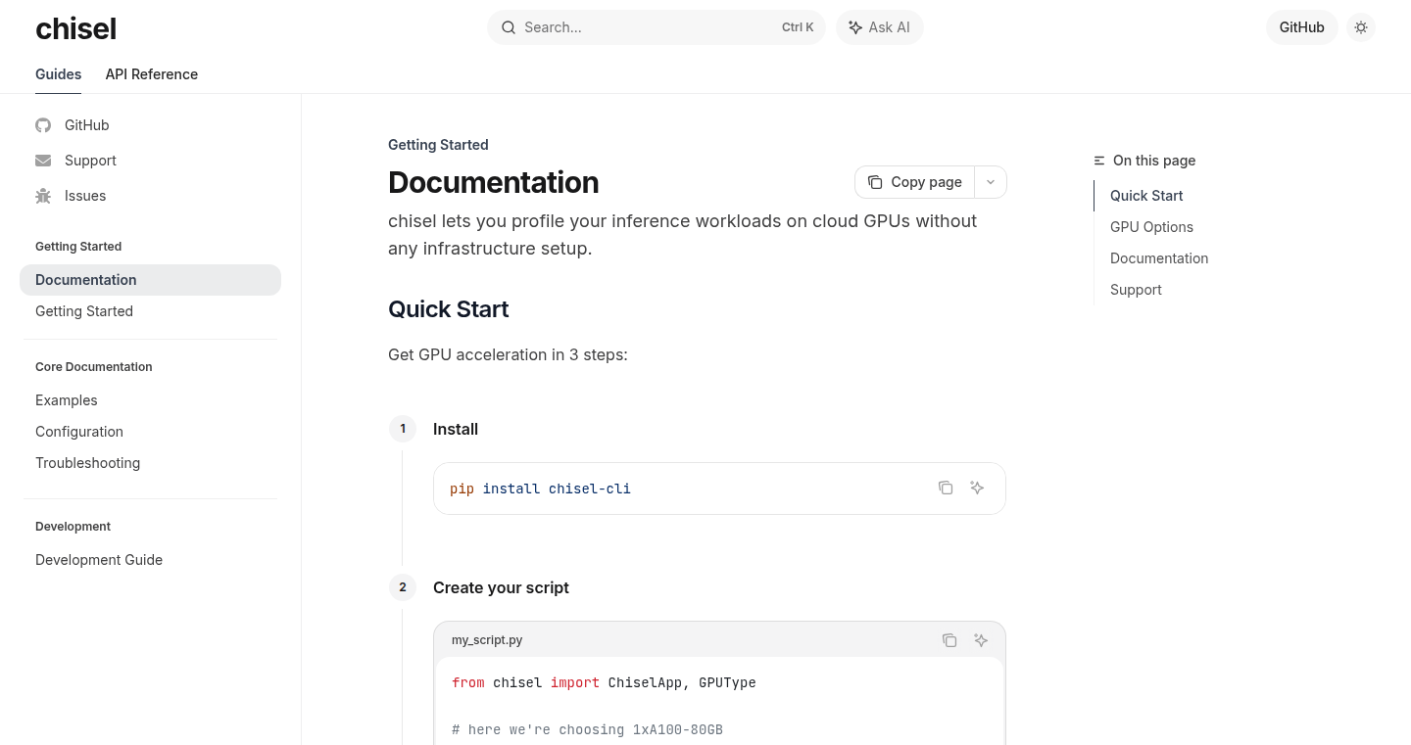The width and height of the screenshot is (1411, 745).
Task: Click the Create your script step title
Action: (501, 587)
